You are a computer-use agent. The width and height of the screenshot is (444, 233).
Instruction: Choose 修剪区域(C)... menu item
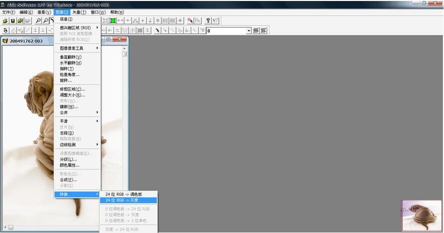point(77,89)
